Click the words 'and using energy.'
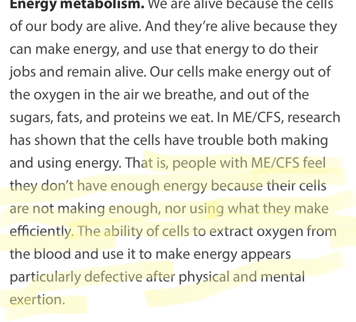Screen dimensions: 356x322 (66, 163)
